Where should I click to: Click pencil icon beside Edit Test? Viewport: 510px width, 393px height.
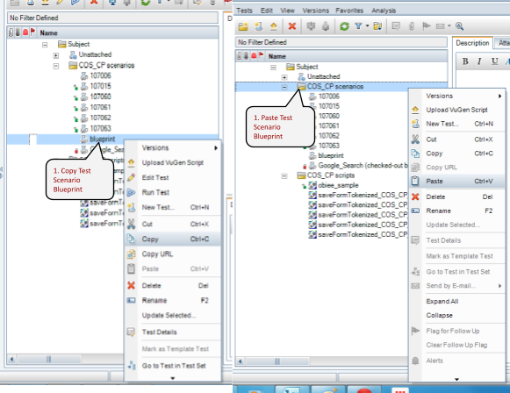[131, 177]
